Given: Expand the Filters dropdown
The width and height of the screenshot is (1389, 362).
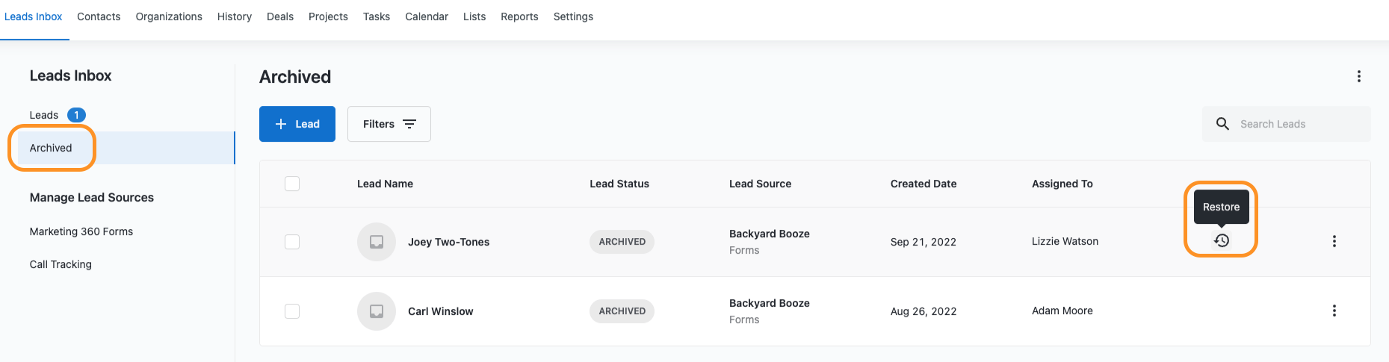Looking at the screenshot, I should click(389, 124).
